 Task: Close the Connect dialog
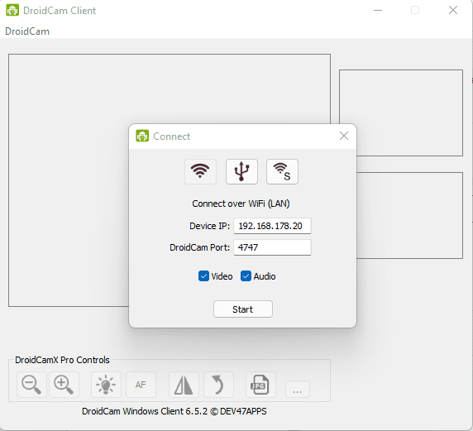(344, 136)
